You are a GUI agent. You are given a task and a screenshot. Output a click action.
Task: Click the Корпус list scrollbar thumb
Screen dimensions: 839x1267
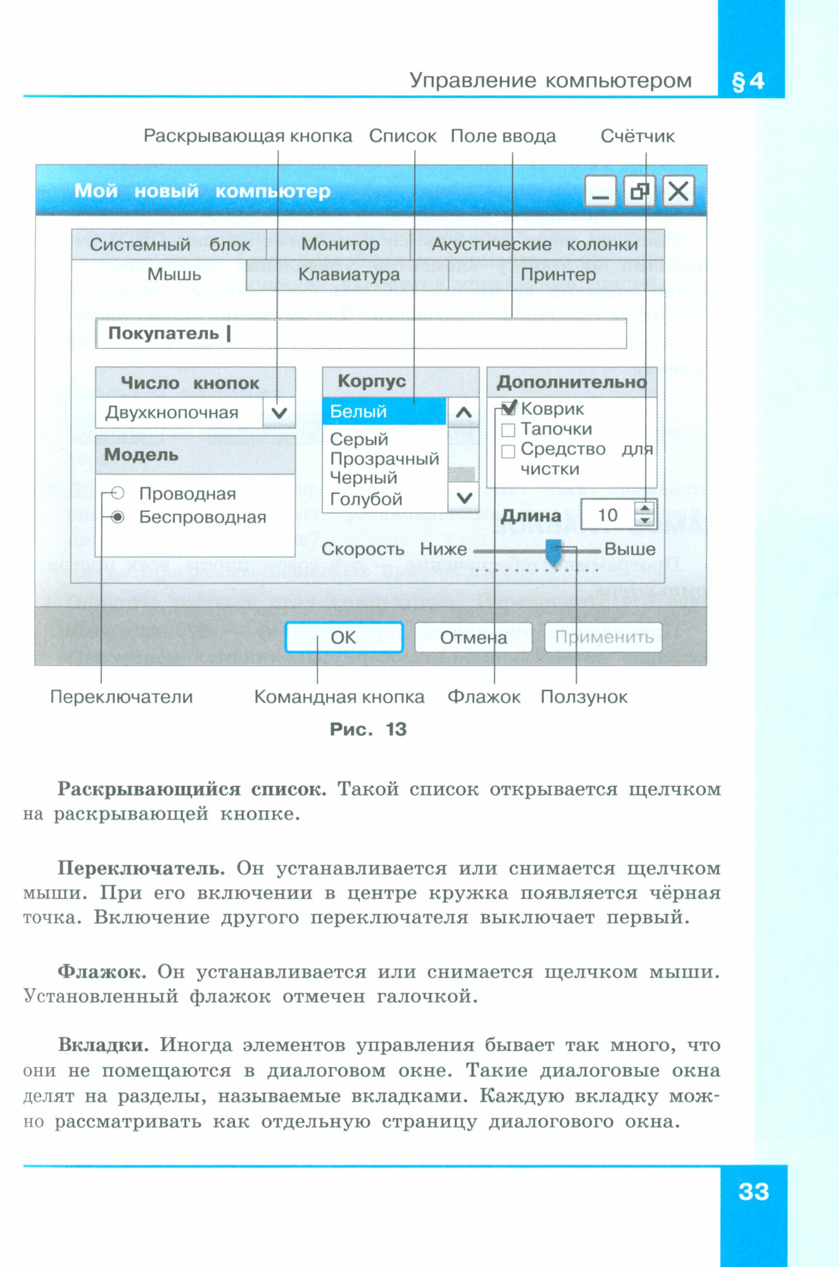pyautogui.click(x=462, y=474)
